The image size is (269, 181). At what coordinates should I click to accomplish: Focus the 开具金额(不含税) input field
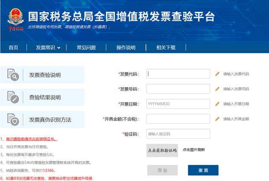click(x=178, y=119)
